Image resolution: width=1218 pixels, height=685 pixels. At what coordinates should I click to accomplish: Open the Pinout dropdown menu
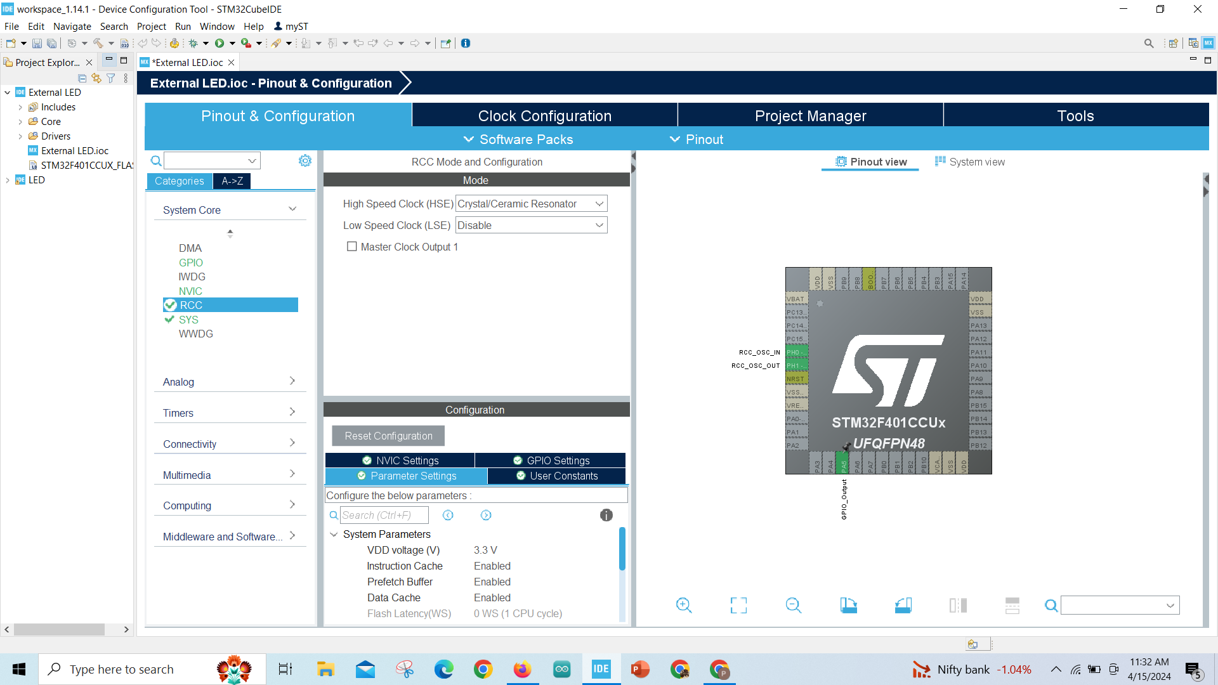coord(696,140)
